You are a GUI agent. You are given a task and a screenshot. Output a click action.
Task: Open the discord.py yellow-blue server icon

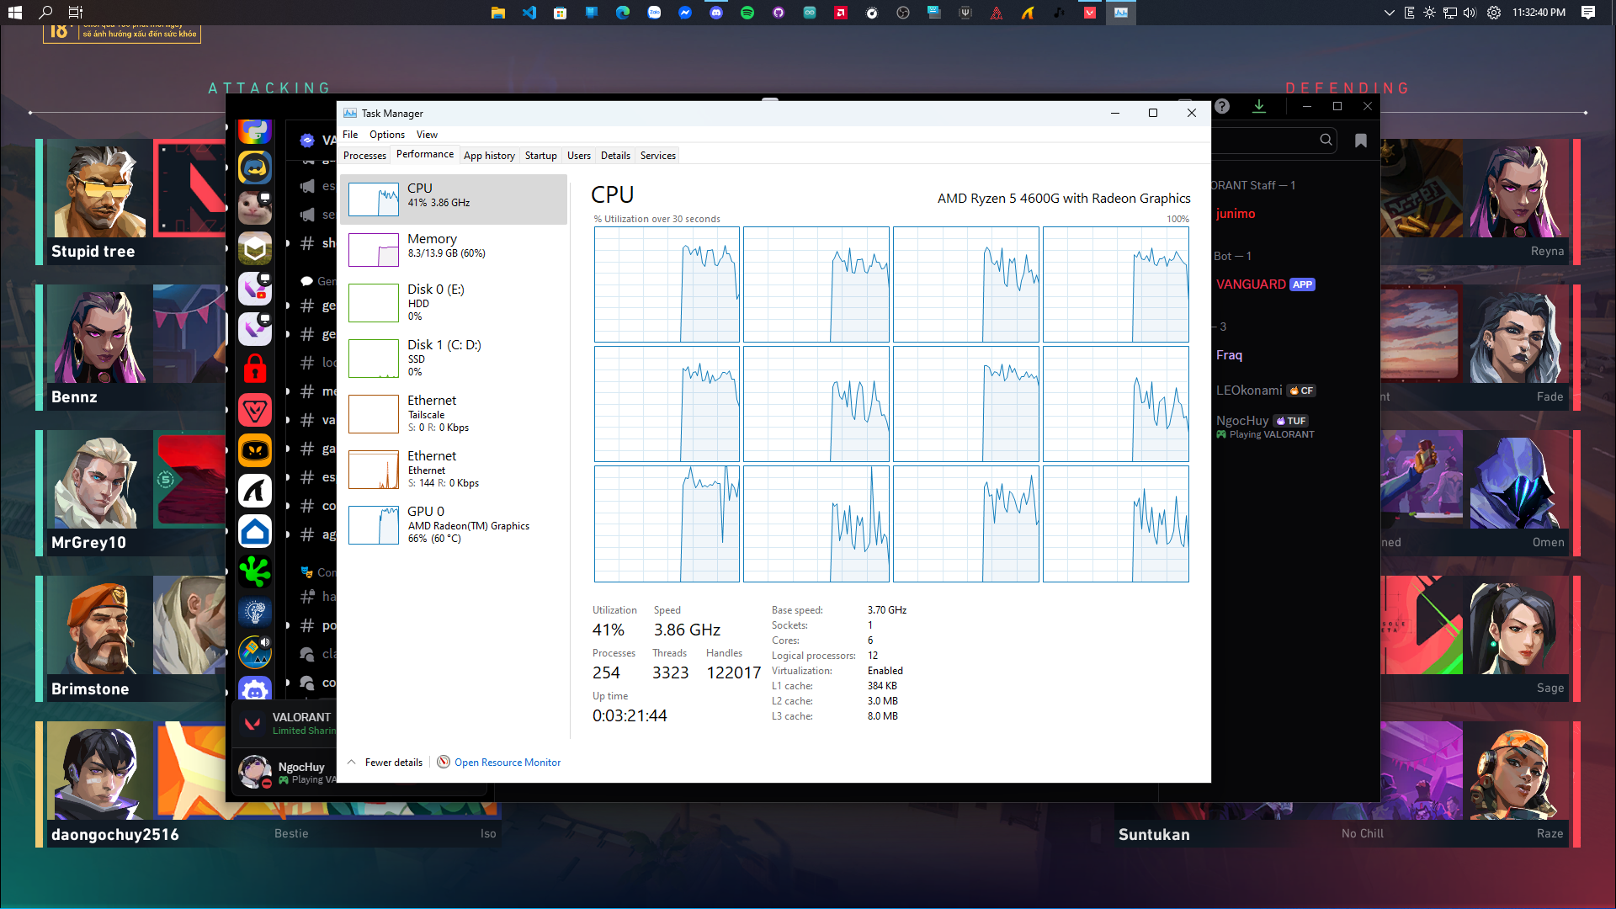pos(255,167)
